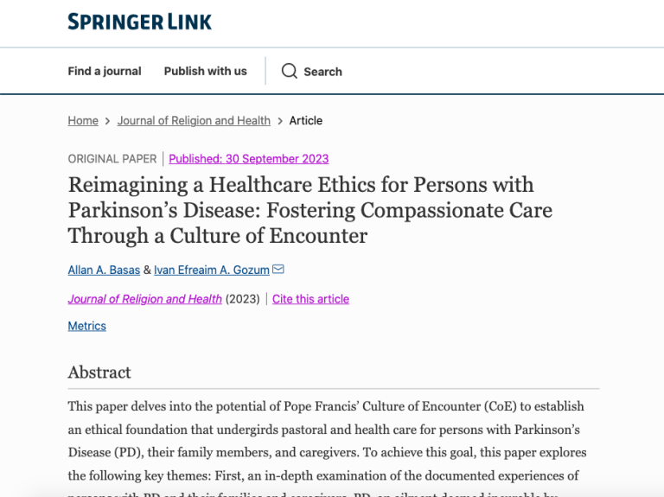Screen dimensions: 664x497
Task: Open the Metrics link
Action: click(x=86, y=326)
